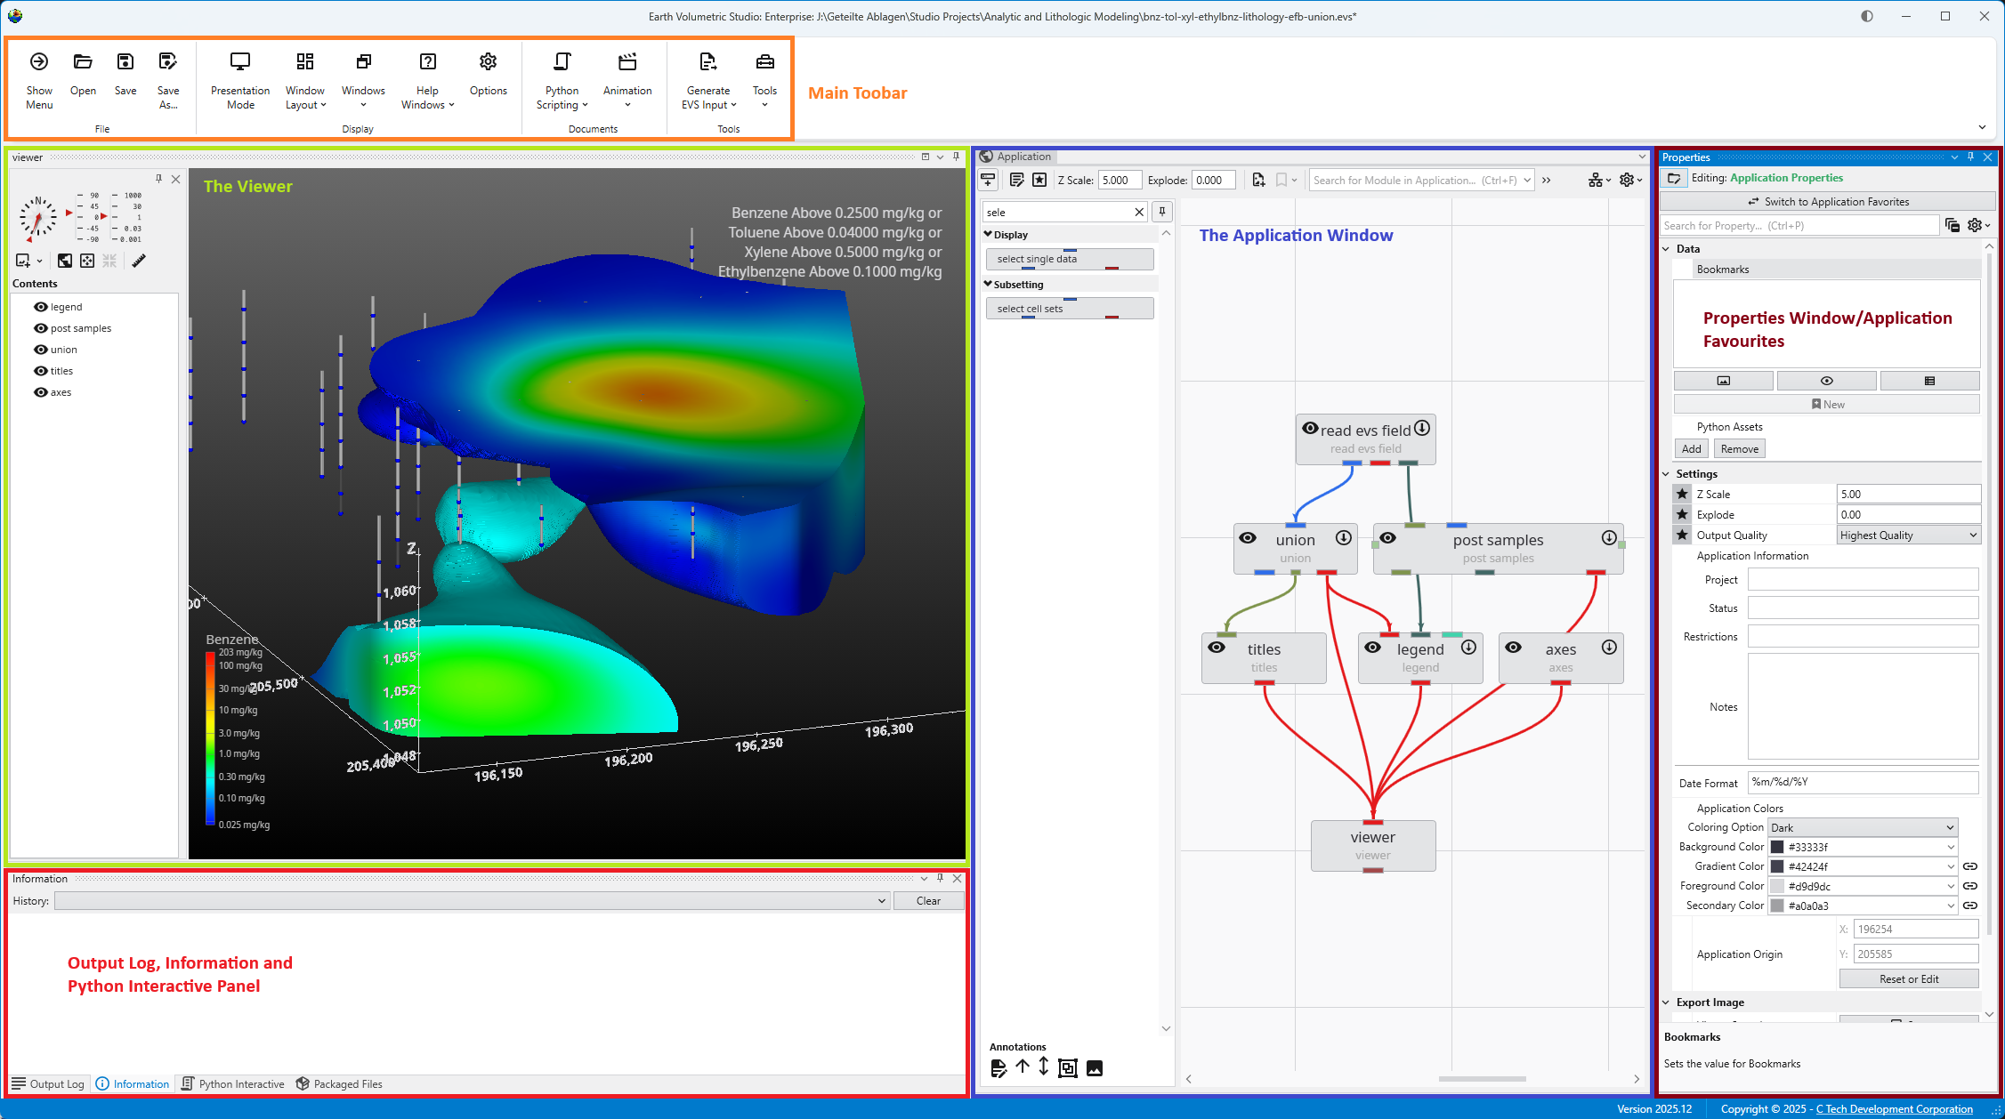Open the Options gear in the main toolbar
Image resolution: width=2005 pixels, height=1119 pixels.
[488, 62]
